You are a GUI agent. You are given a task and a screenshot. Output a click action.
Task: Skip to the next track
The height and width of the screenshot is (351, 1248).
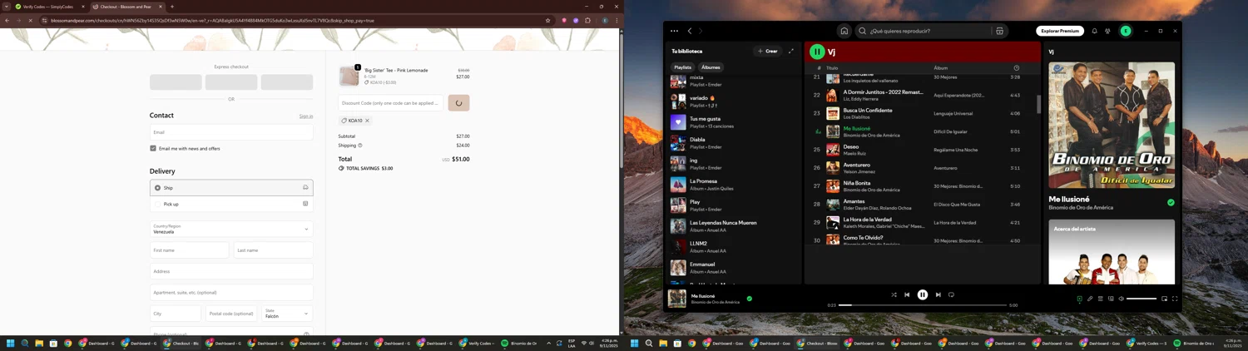point(938,294)
